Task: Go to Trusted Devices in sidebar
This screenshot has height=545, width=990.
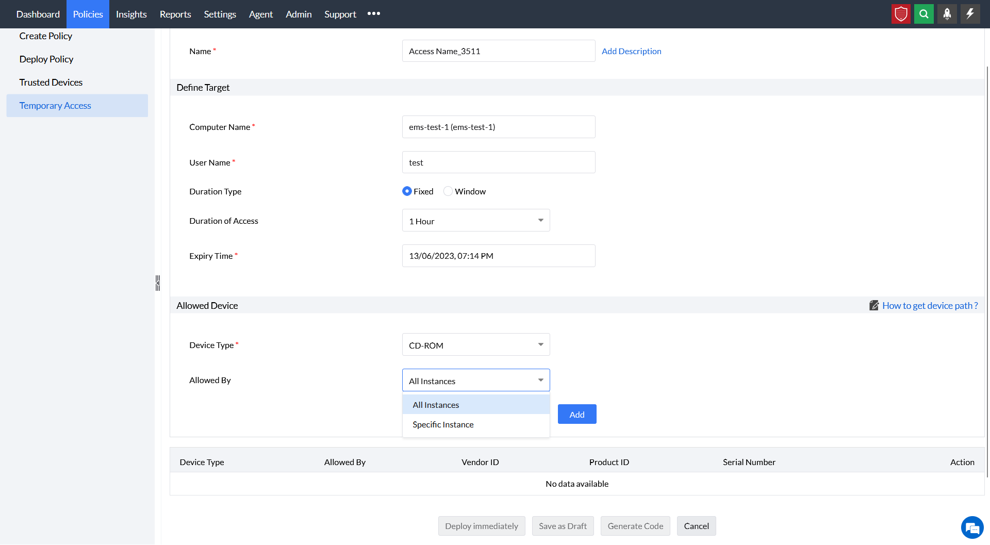Action: (51, 82)
